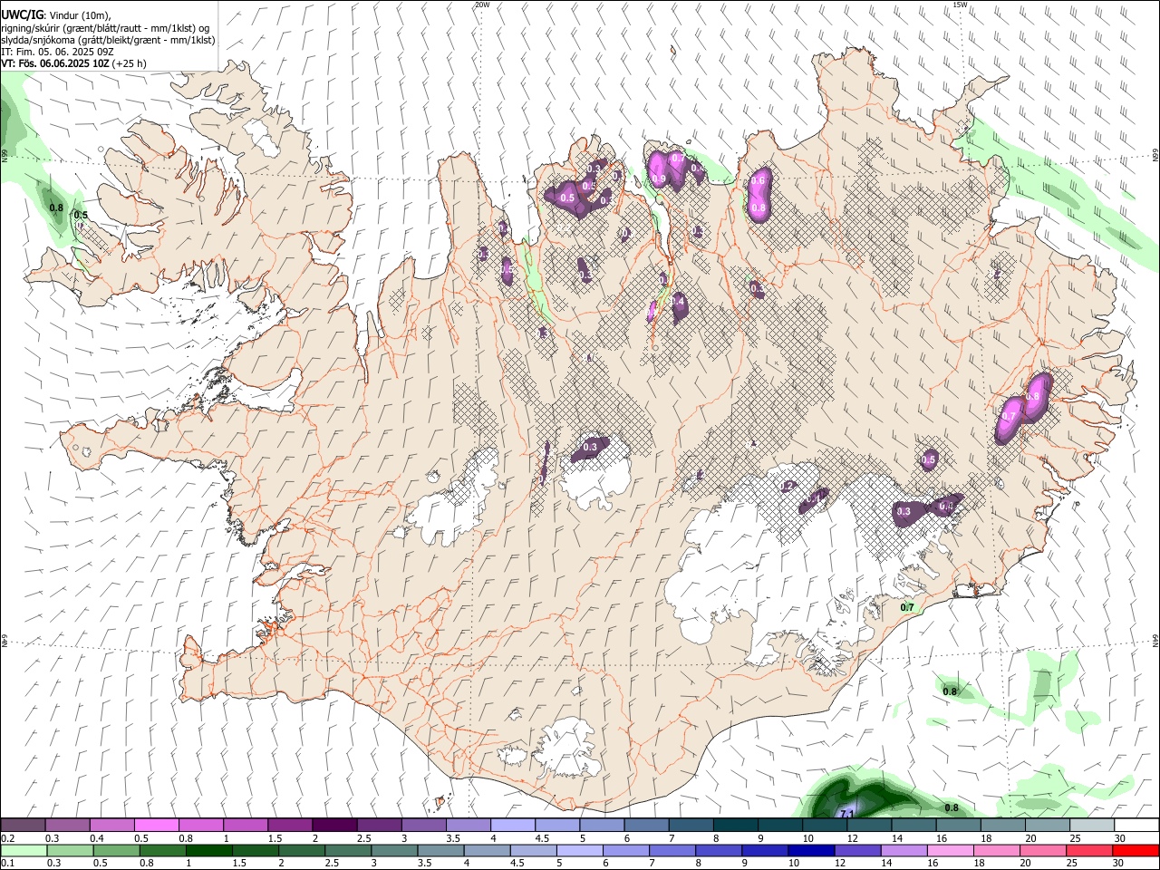Pick the dusky purple 0.2 swatch, top legend row
The width and height of the screenshot is (1160, 870).
23,826
